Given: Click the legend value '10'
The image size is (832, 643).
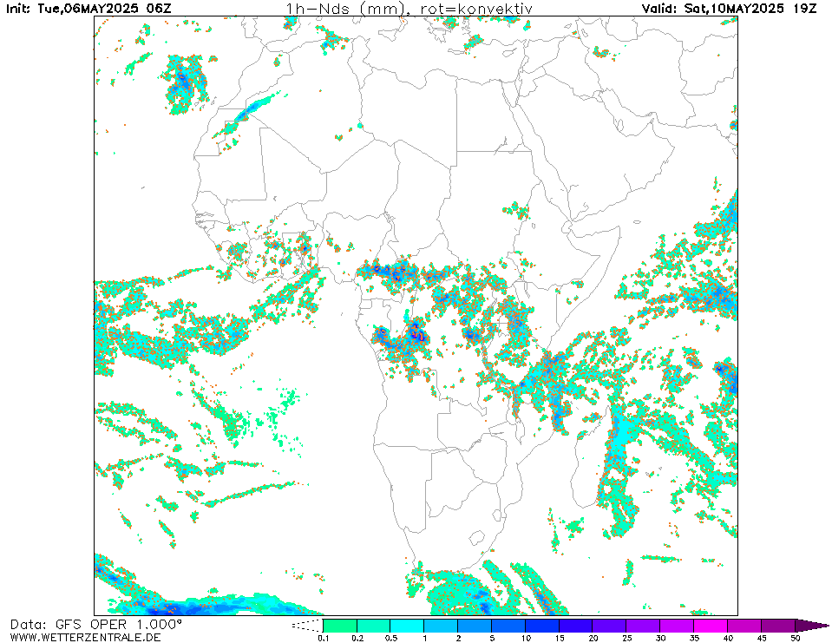Looking at the screenshot, I should (x=526, y=638).
